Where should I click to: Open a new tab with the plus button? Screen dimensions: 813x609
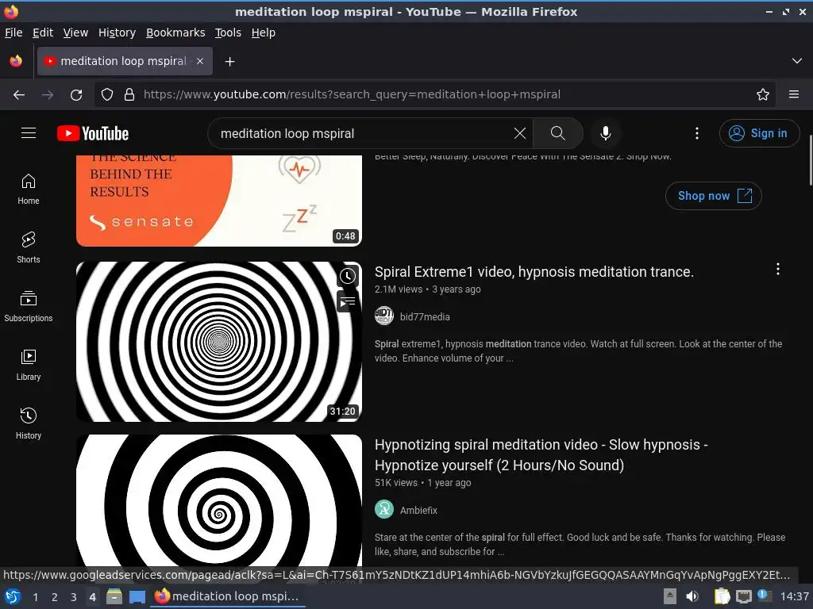tap(229, 62)
